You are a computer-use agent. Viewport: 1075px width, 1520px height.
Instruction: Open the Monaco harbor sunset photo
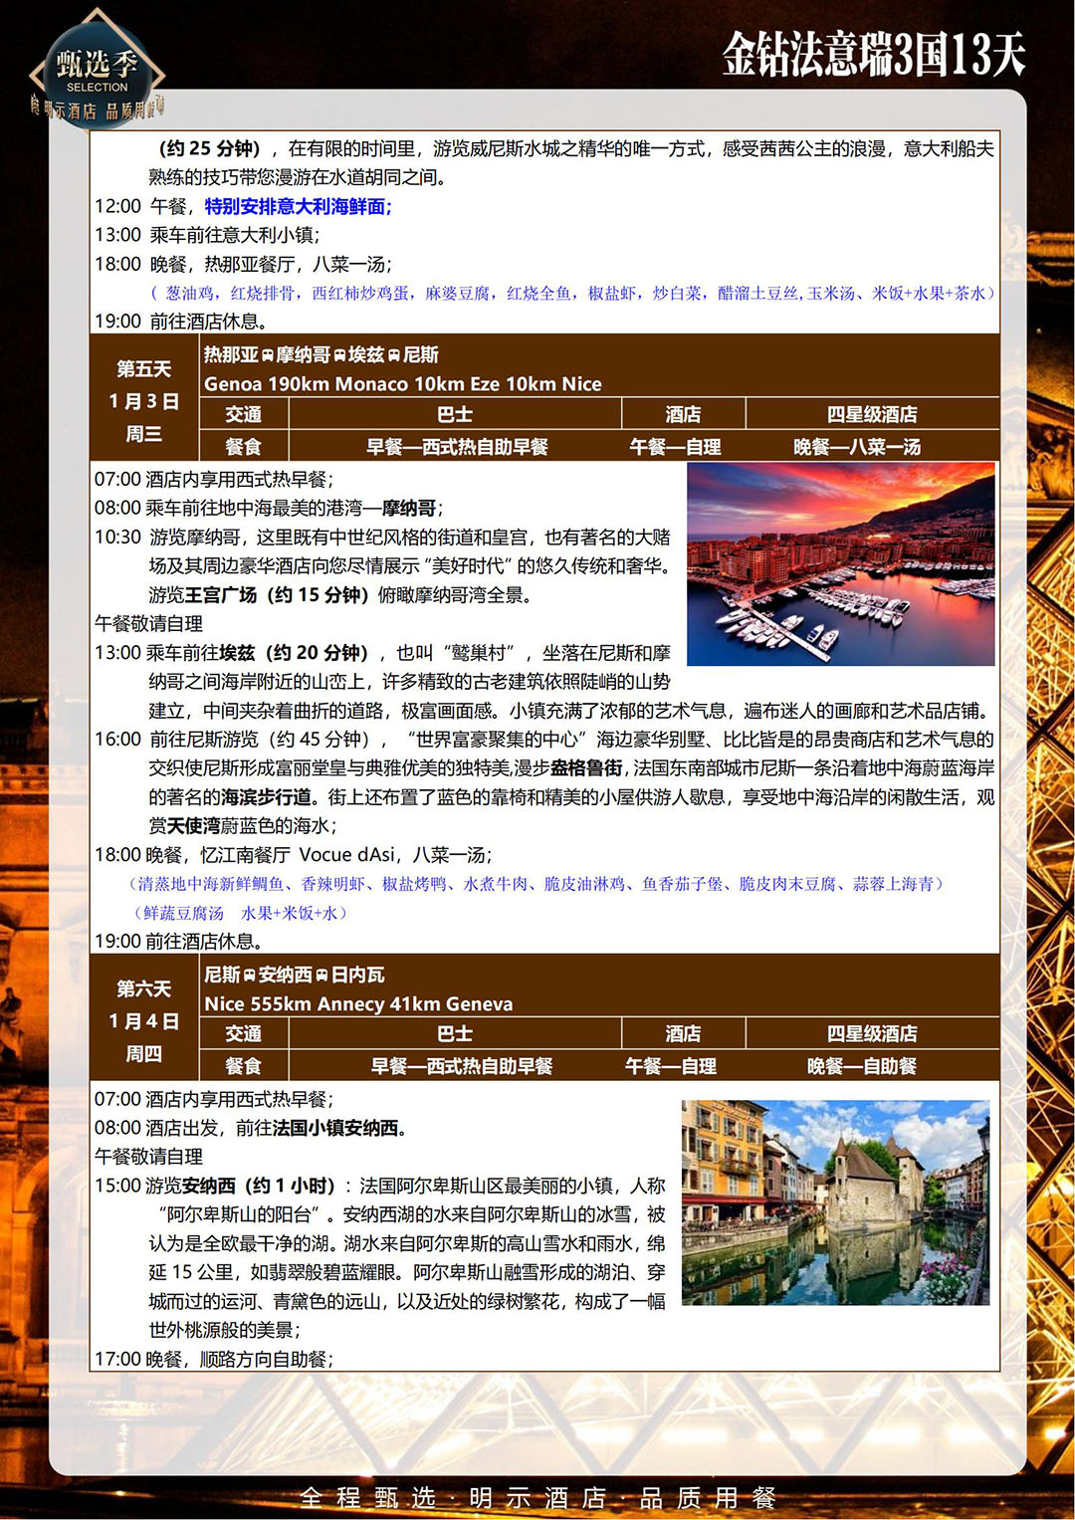tap(841, 563)
